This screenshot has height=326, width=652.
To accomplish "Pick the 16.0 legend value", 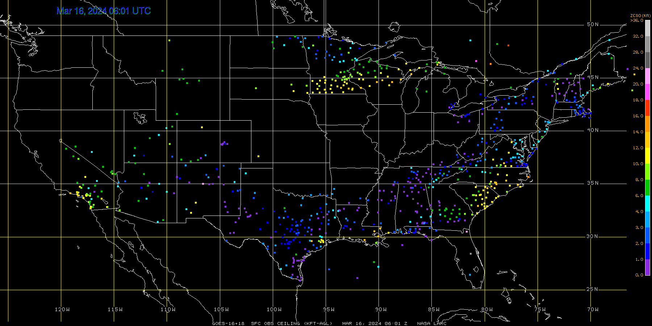I will [638, 116].
